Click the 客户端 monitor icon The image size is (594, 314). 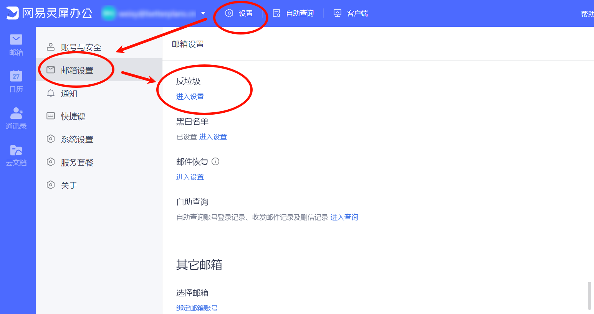point(338,13)
